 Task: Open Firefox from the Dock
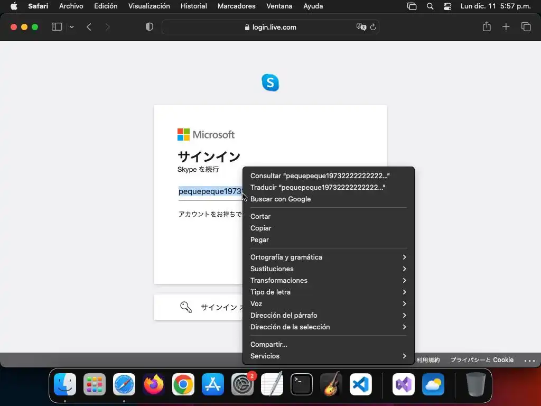click(x=154, y=384)
